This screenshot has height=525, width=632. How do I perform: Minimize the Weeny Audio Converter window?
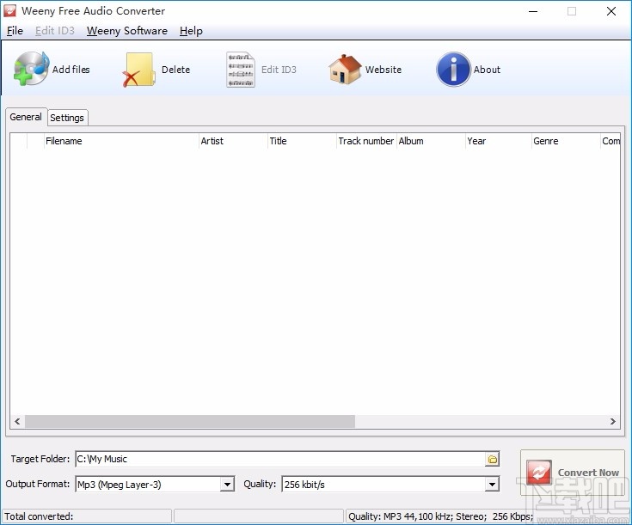pyautogui.click(x=533, y=11)
